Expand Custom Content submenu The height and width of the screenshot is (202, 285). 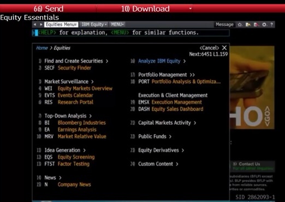(x=158, y=164)
